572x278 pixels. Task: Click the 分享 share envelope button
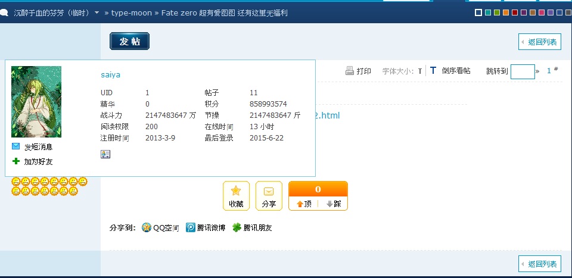[269, 196]
